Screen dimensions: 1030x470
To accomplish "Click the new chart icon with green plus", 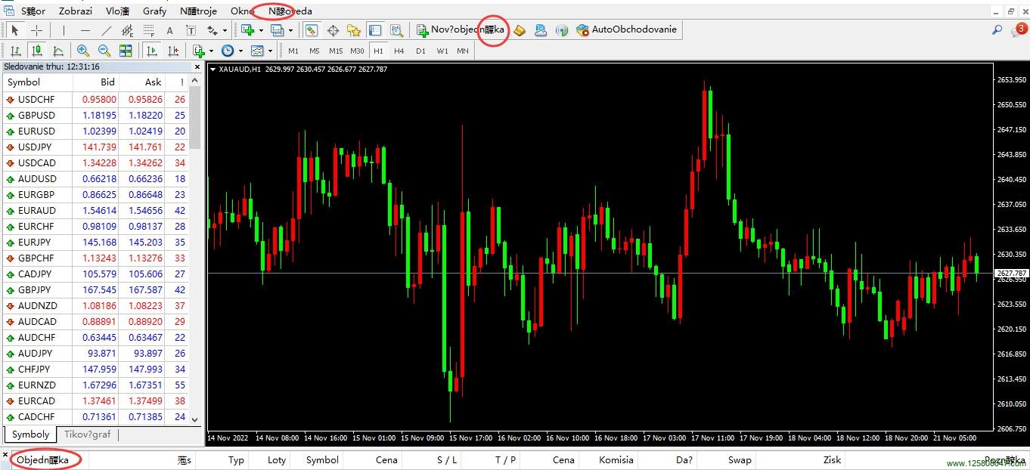I will point(247,30).
